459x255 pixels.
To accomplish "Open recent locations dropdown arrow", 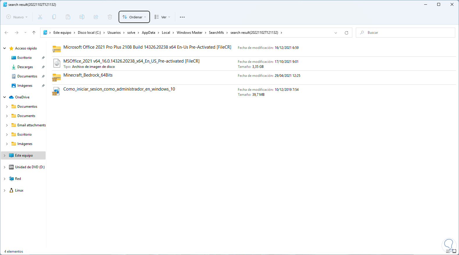I will point(25,33).
